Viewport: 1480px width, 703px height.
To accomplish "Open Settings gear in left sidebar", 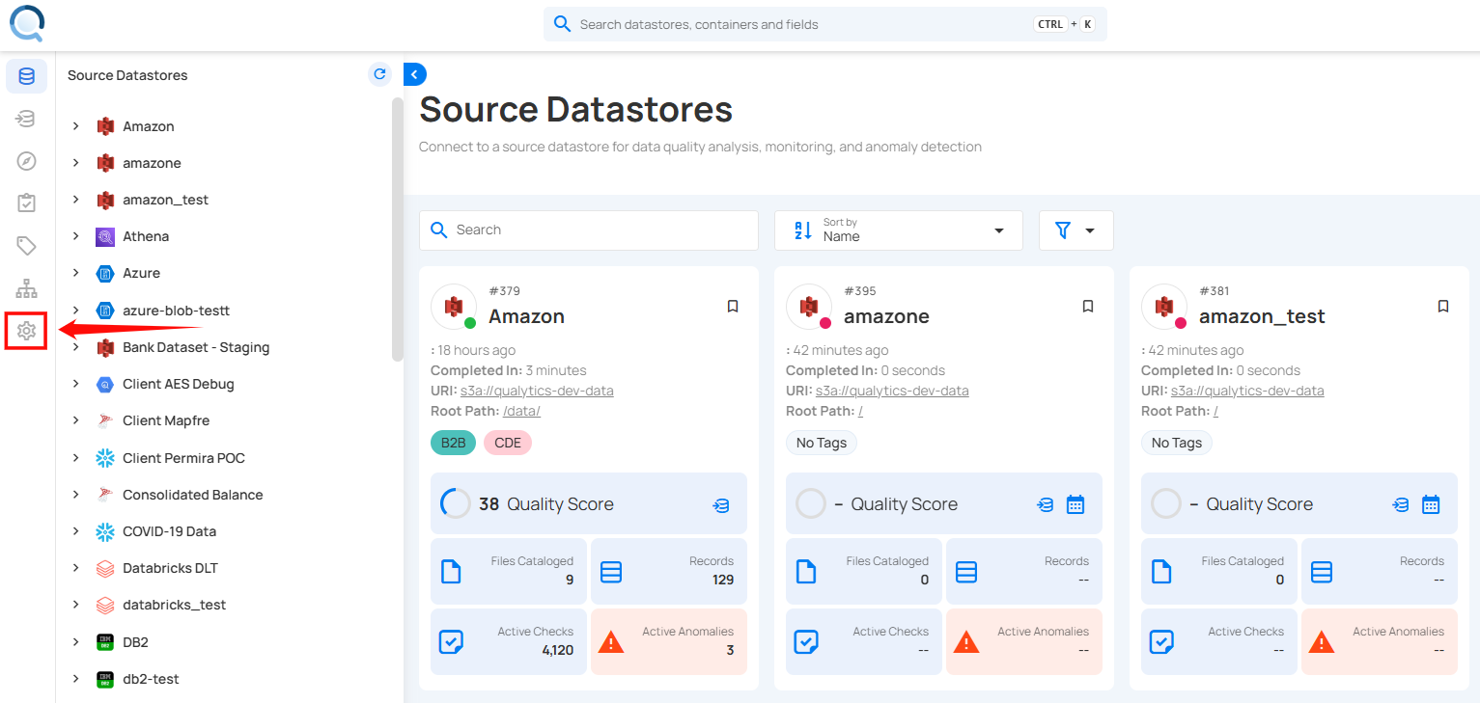I will tap(26, 331).
